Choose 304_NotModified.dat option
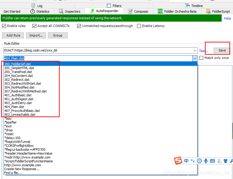Image resolution: width=233 pixels, height=179 pixels. click(x=101, y=87)
